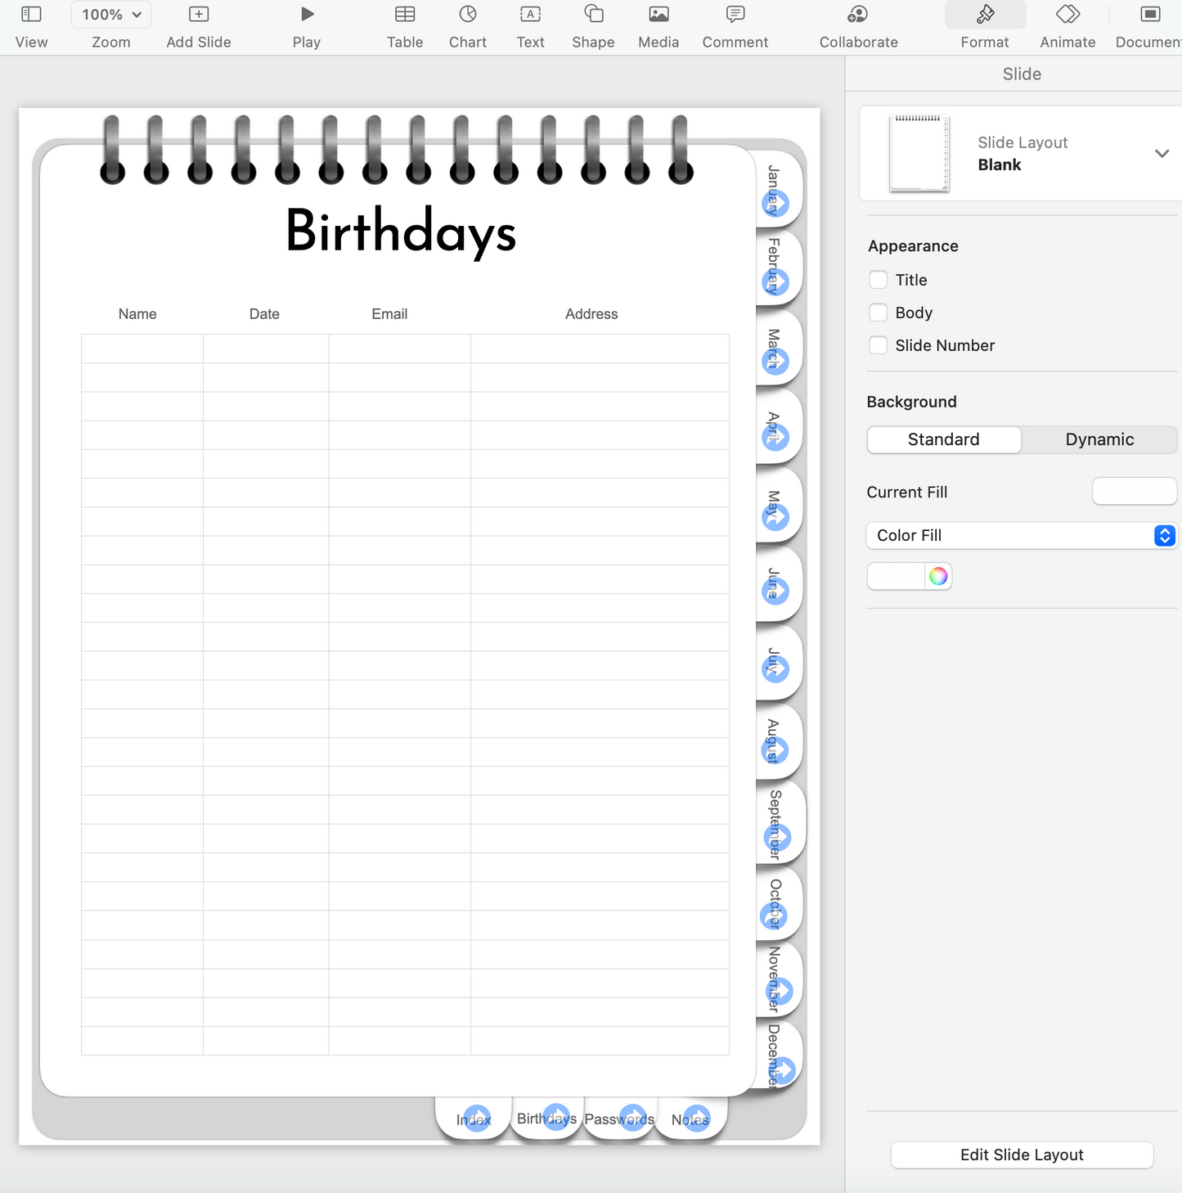Enable the Title checkbox
This screenshot has width=1182, height=1193.
(879, 280)
